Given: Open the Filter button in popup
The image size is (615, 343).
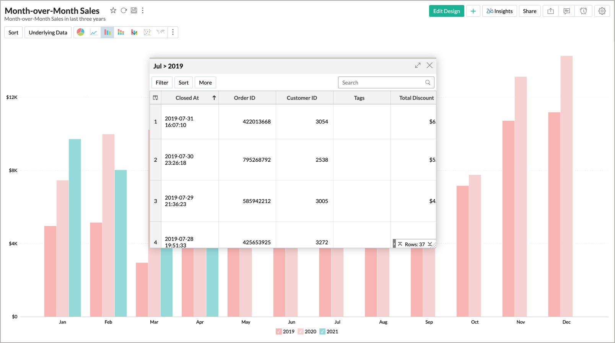Looking at the screenshot, I should [x=162, y=83].
